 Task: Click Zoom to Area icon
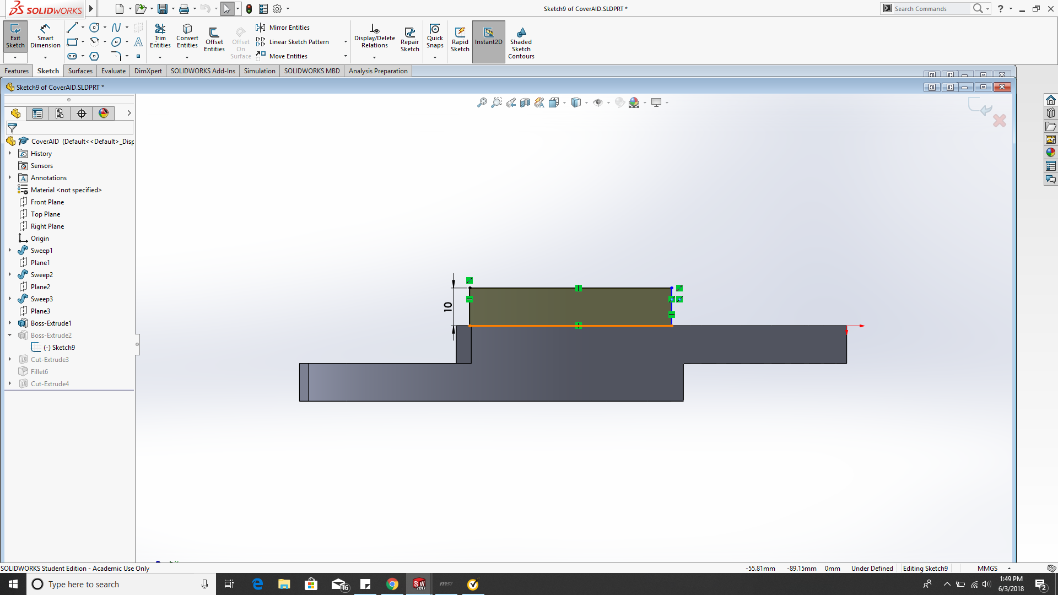tap(496, 102)
